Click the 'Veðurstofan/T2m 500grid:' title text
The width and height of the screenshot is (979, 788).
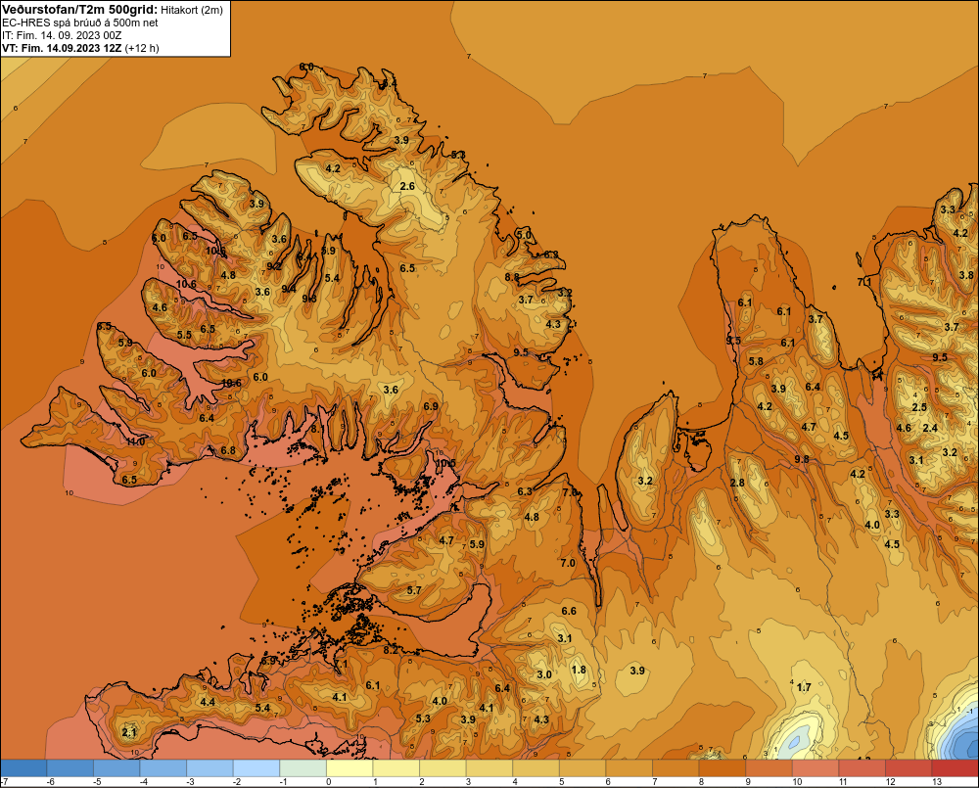(x=79, y=10)
